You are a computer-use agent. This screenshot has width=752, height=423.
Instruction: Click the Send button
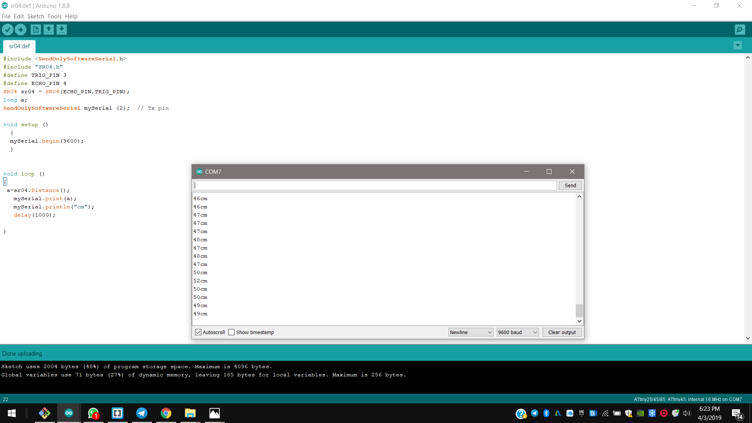(570, 185)
